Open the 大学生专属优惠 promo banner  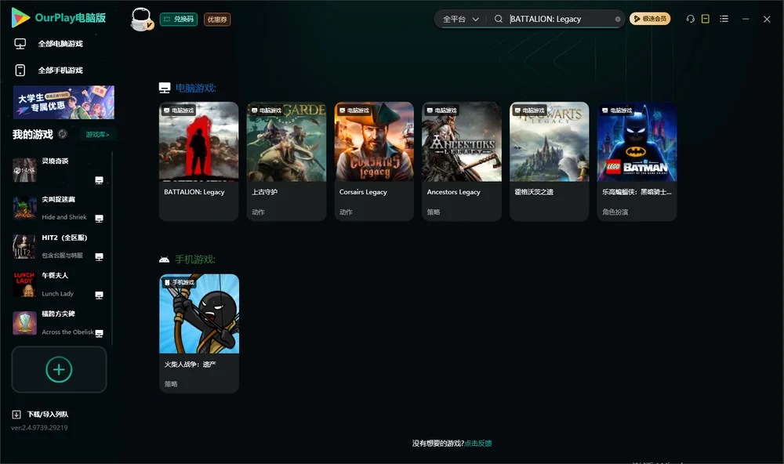(x=64, y=102)
